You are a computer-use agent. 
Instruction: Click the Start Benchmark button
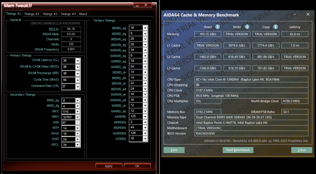point(238,150)
